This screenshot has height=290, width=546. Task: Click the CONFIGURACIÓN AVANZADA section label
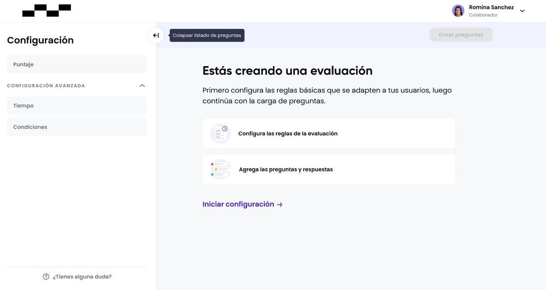pyautogui.click(x=46, y=86)
